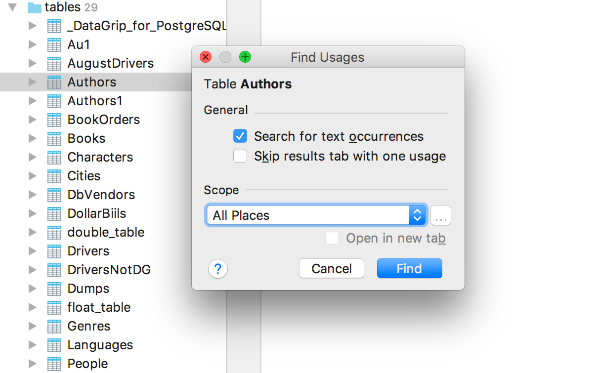
Task: Click the table icon beside Genres
Action: (54, 327)
